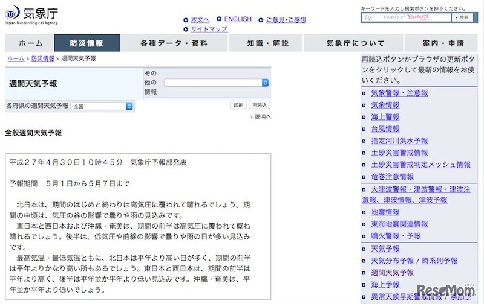Open 気象情報 sidebar link
This screenshot has height=304, width=484.
(385, 105)
